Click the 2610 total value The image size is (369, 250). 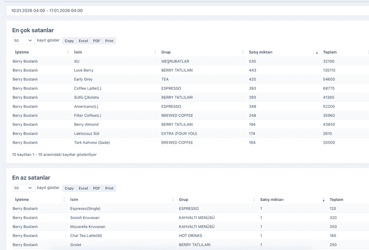click(327, 133)
